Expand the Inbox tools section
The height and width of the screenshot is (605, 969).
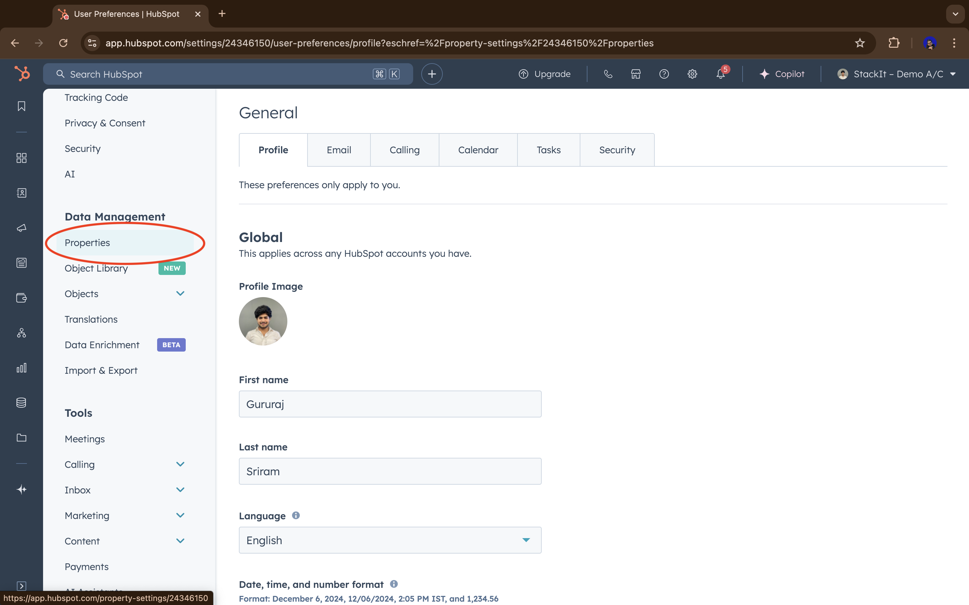[180, 490]
